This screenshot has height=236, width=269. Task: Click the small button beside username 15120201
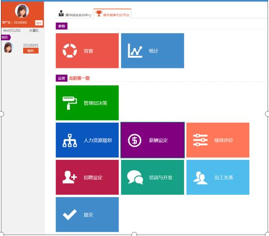[x=39, y=23]
